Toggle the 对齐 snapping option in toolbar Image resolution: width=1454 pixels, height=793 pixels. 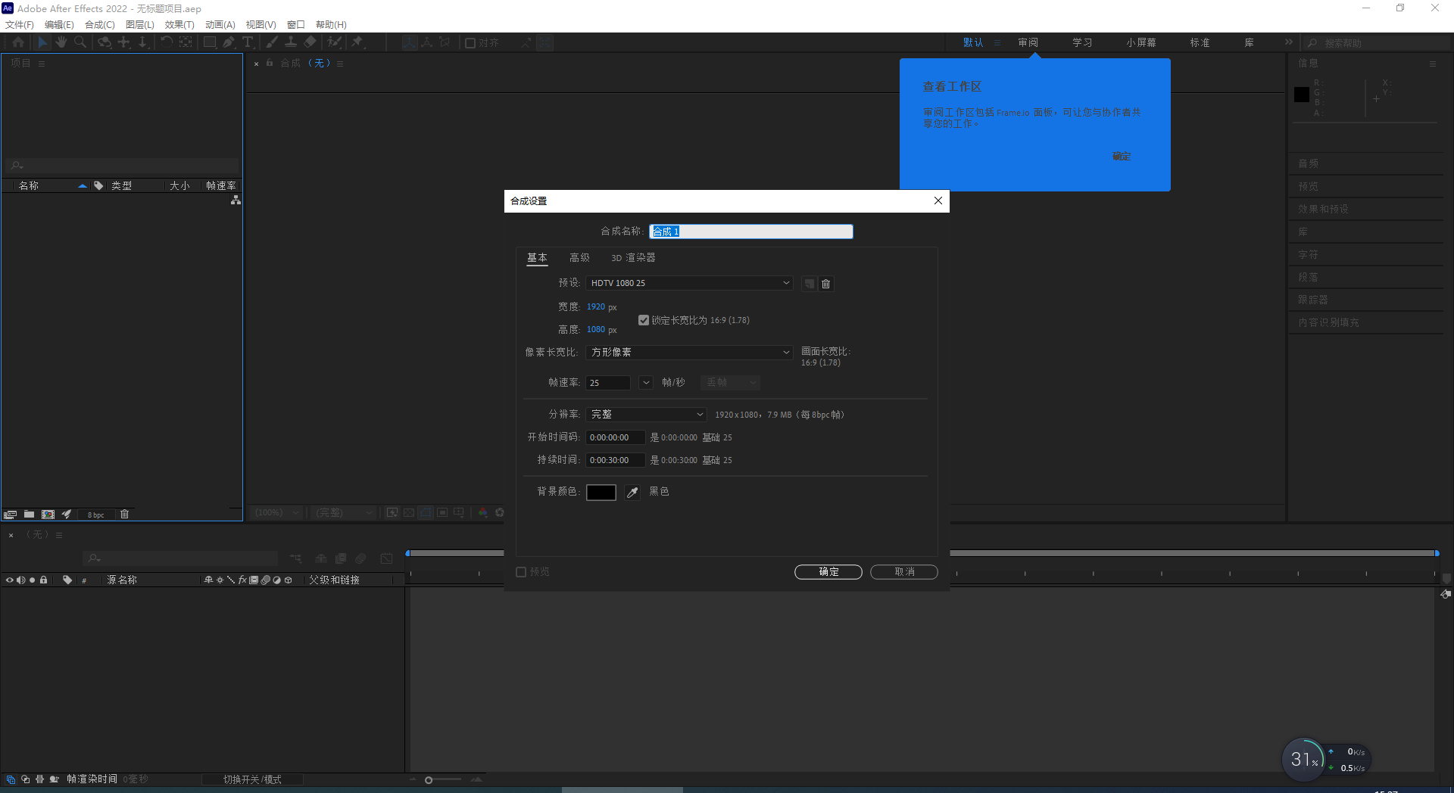(470, 42)
